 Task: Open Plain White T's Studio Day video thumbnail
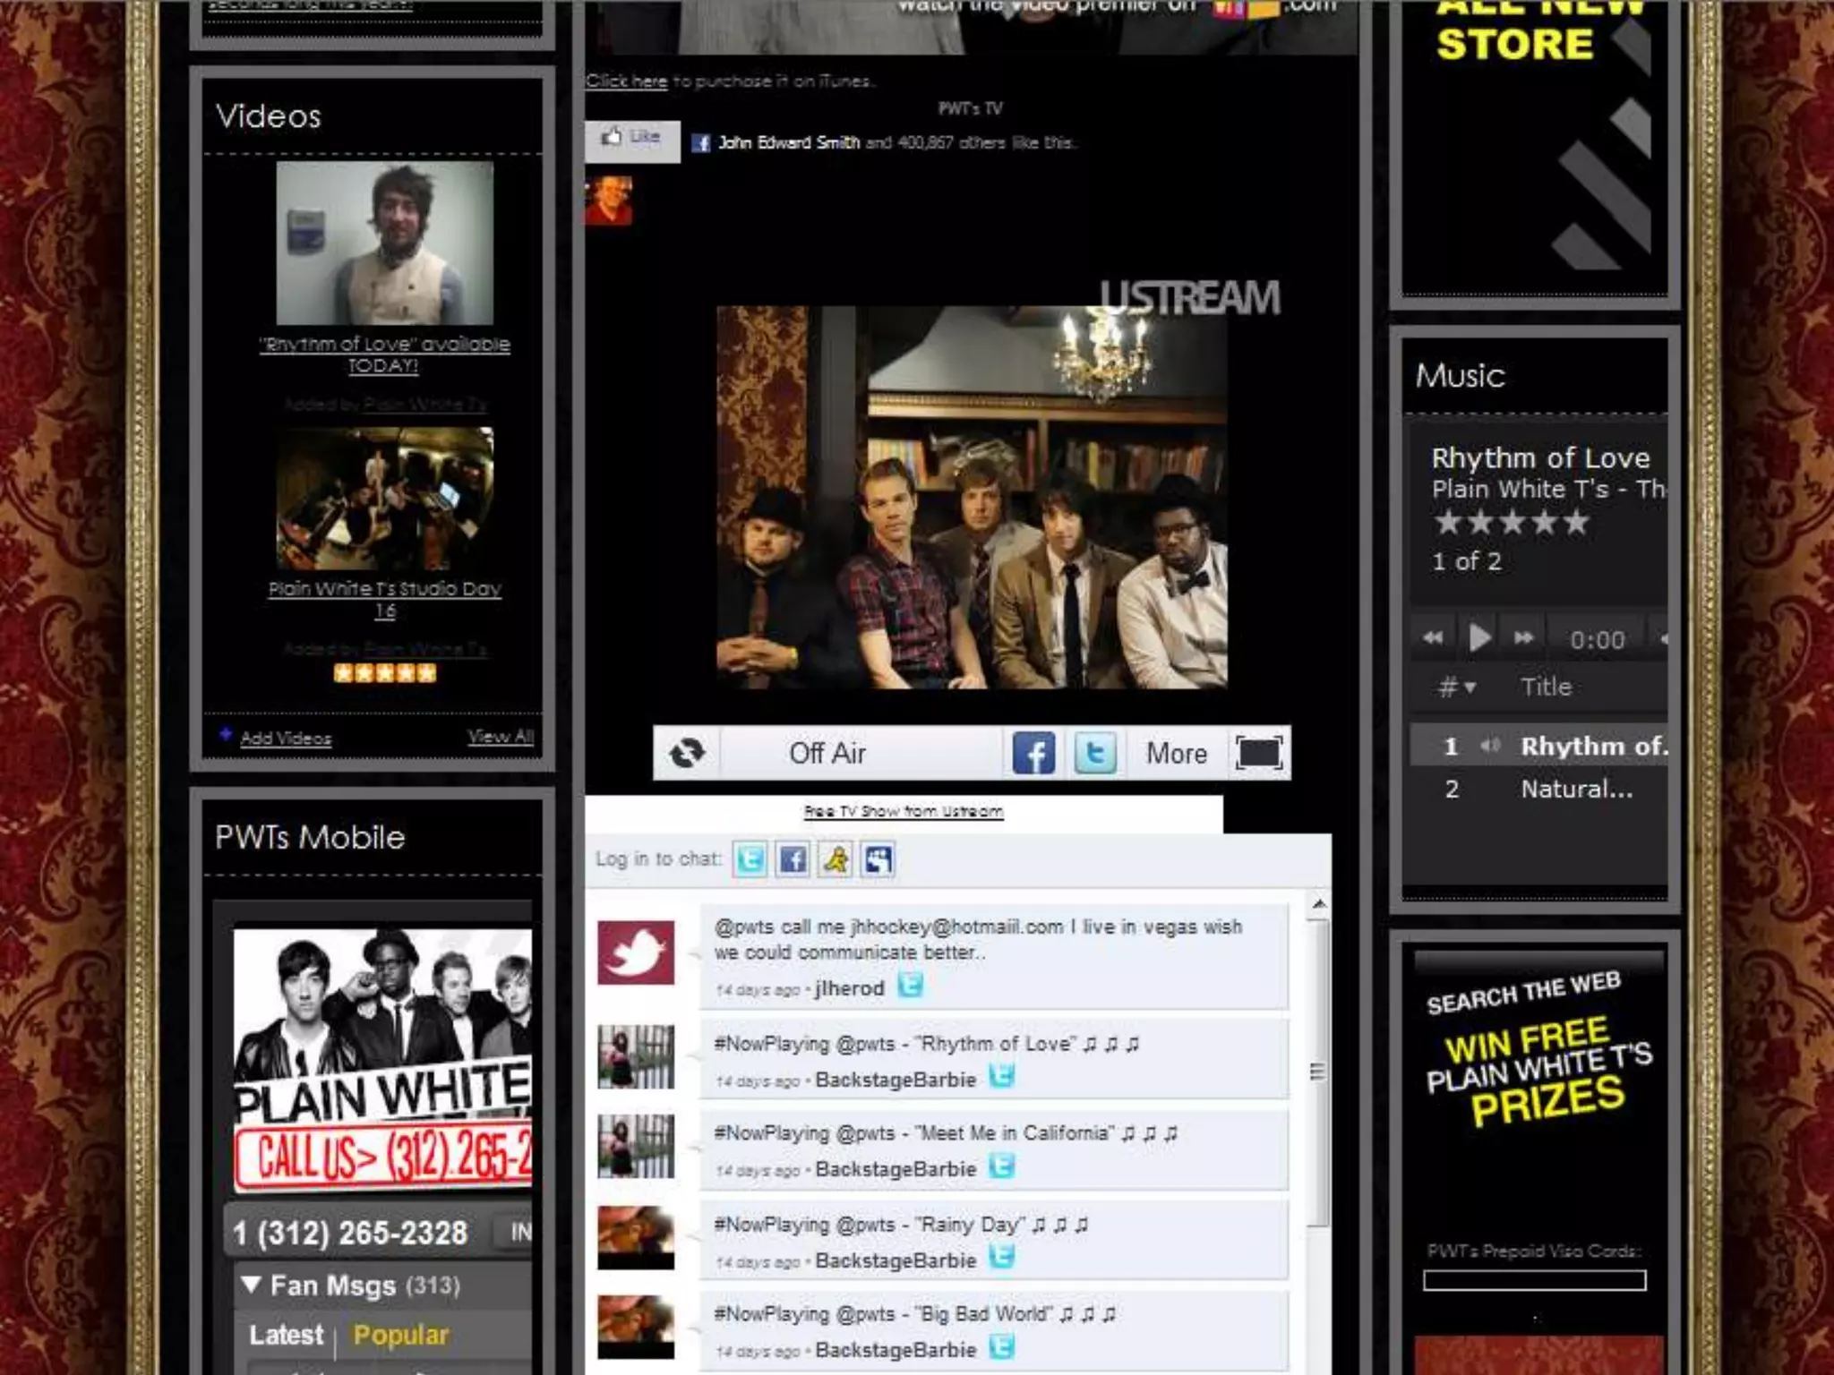coord(384,498)
